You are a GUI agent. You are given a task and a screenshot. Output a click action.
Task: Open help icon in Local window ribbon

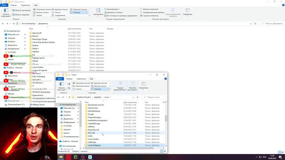[166, 79]
